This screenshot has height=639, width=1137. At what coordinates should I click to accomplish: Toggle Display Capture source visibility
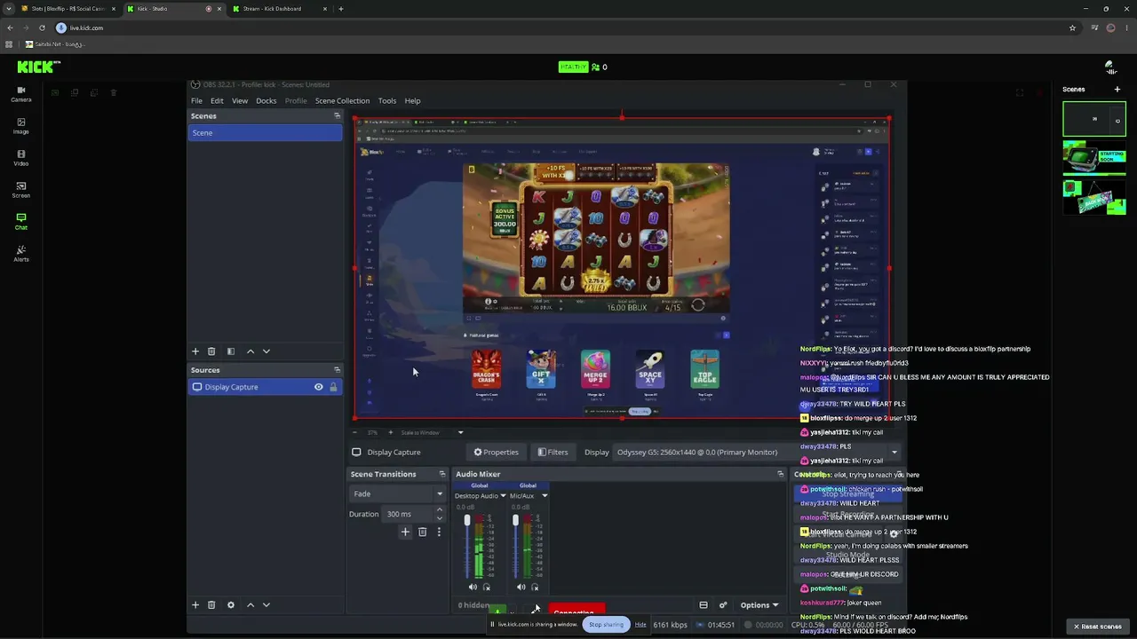(x=318, y=387)
